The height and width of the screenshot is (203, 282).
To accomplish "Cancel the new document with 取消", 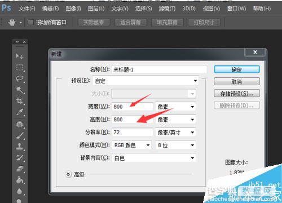I will click(237, 81).
